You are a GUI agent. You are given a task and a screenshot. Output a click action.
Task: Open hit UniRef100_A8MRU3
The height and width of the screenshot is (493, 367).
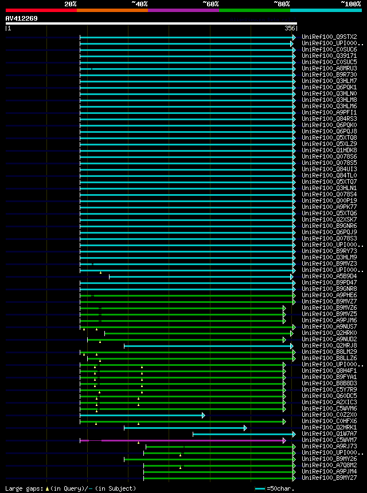329,69
